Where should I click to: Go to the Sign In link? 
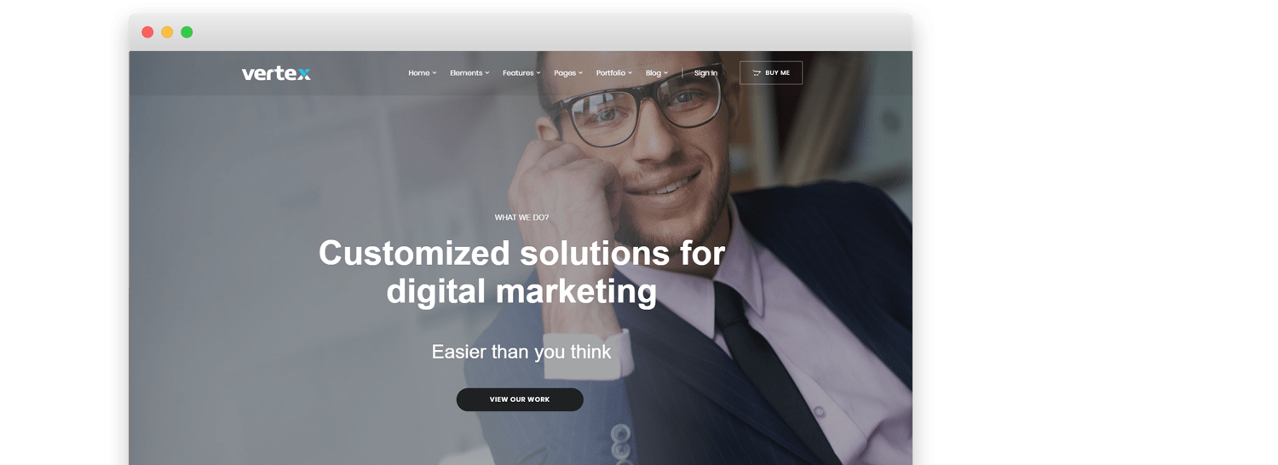click(x=705, y=73)
